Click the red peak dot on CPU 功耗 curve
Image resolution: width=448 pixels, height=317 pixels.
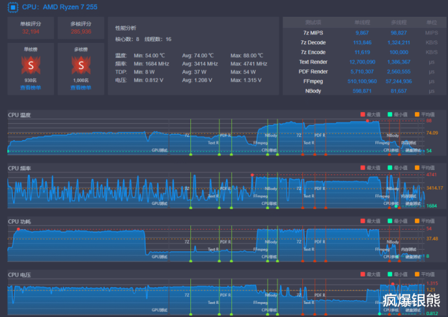pyautogui.click(x=18, y=229)
